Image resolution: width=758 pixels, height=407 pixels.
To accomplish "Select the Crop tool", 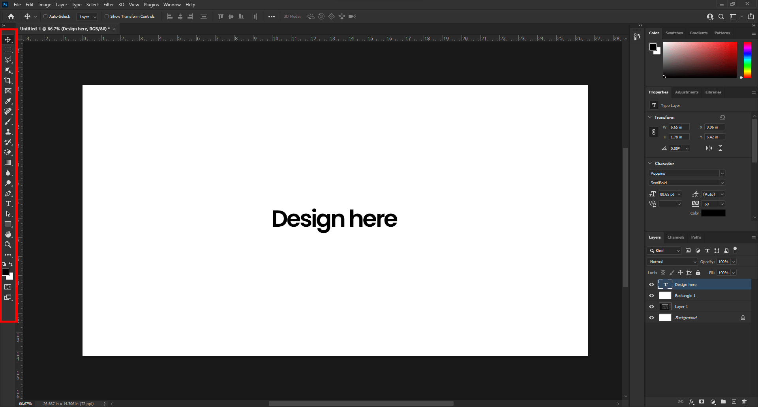I will coord(8,80).
